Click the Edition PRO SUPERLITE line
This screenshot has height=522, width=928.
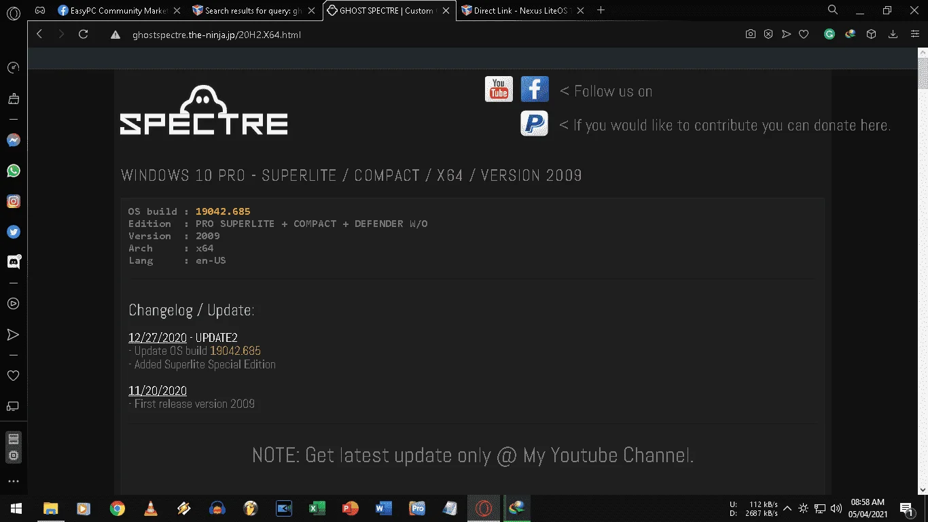[278, 224]
